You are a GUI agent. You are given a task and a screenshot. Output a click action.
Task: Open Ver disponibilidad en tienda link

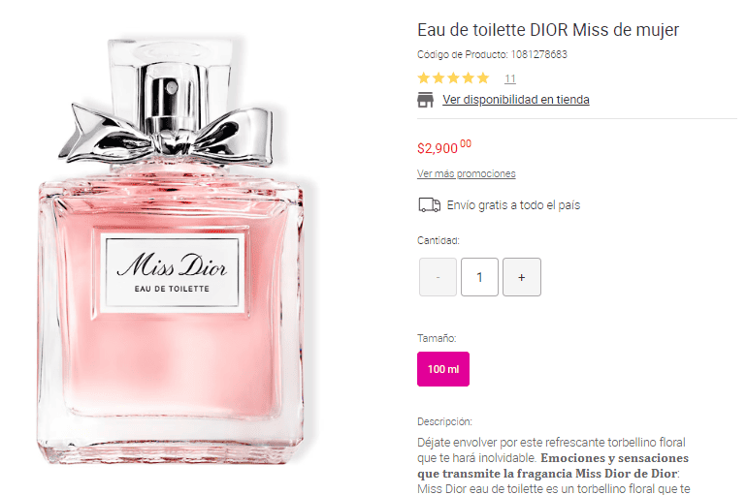click(516, 100)
